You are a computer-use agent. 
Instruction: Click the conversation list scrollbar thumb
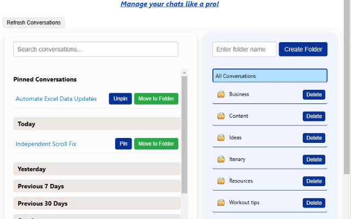(184, 135)
